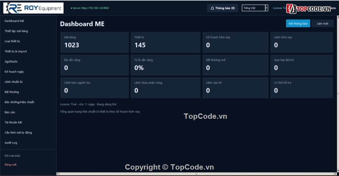Image resolution: width=339 pixels, height=176 pixels.
Task: Click Đổi mật khẩu link
Action: tap(12, 156)
